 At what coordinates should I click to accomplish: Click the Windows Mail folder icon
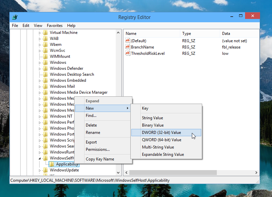click(x=46, y=86)
